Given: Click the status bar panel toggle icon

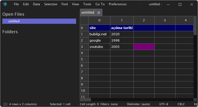Looking at the screenshot, I should [5, 104].
